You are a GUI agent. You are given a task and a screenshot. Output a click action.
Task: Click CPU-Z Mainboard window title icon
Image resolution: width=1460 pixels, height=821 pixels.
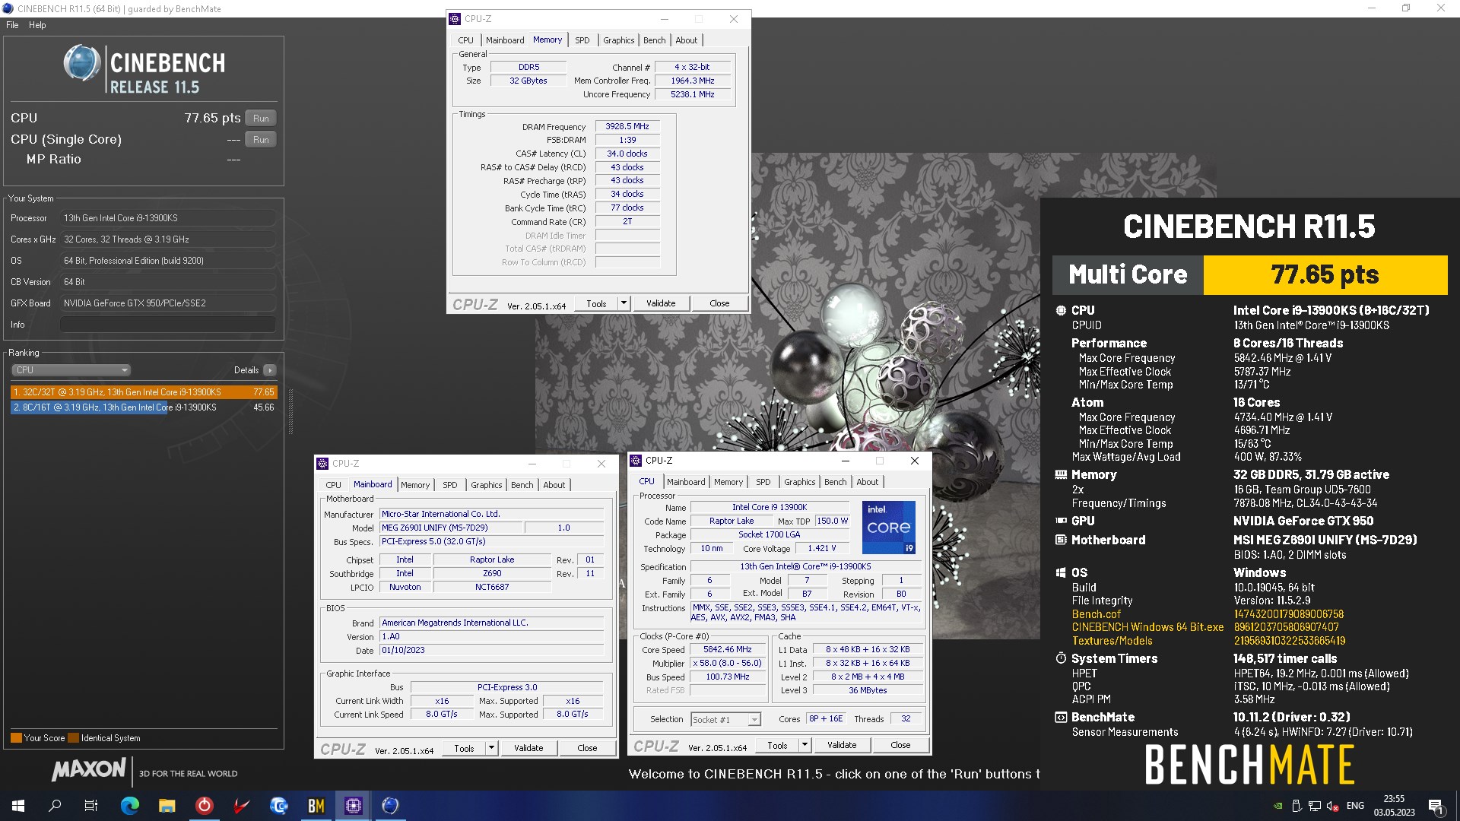[x=322, y=464]
